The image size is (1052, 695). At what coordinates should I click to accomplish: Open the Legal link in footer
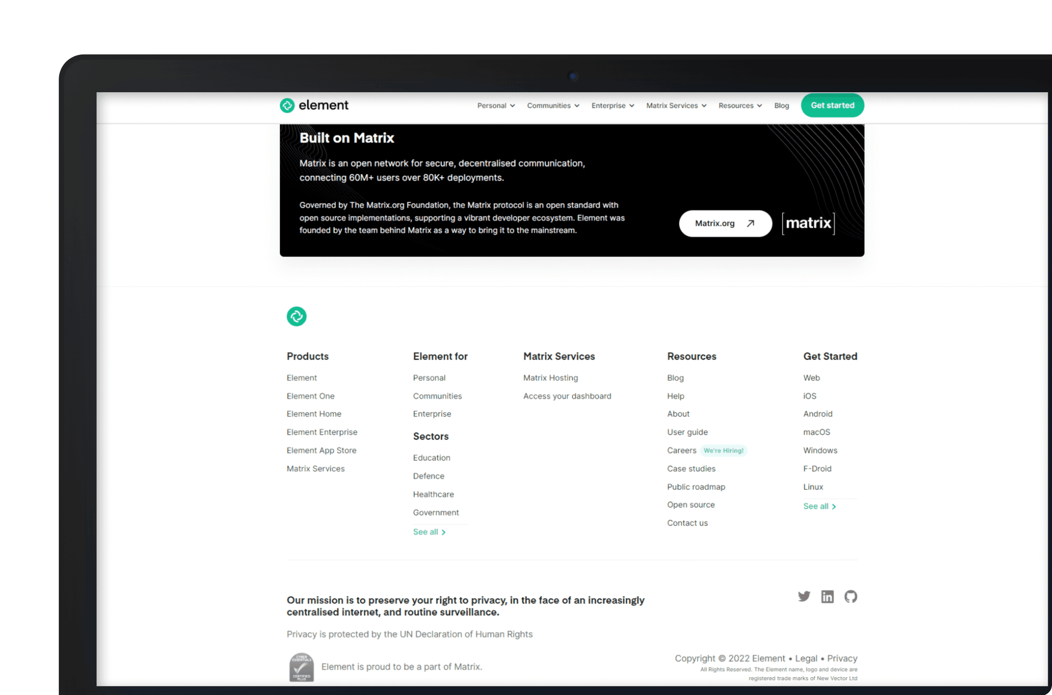pyautogui.click(x=806, y=658)
